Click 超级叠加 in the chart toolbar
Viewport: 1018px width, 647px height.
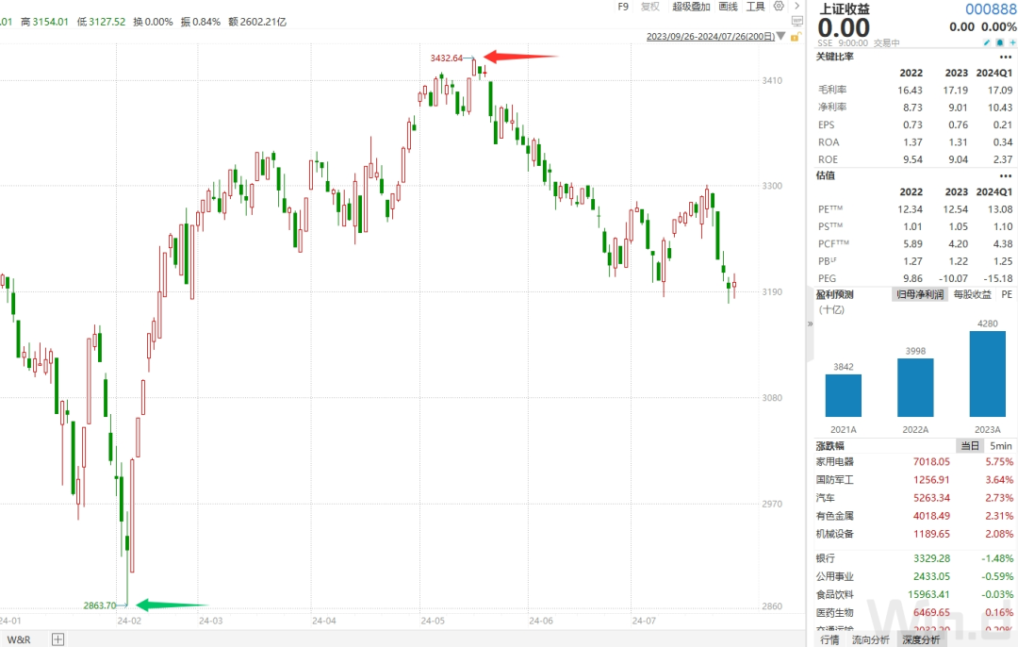[691, 7]
